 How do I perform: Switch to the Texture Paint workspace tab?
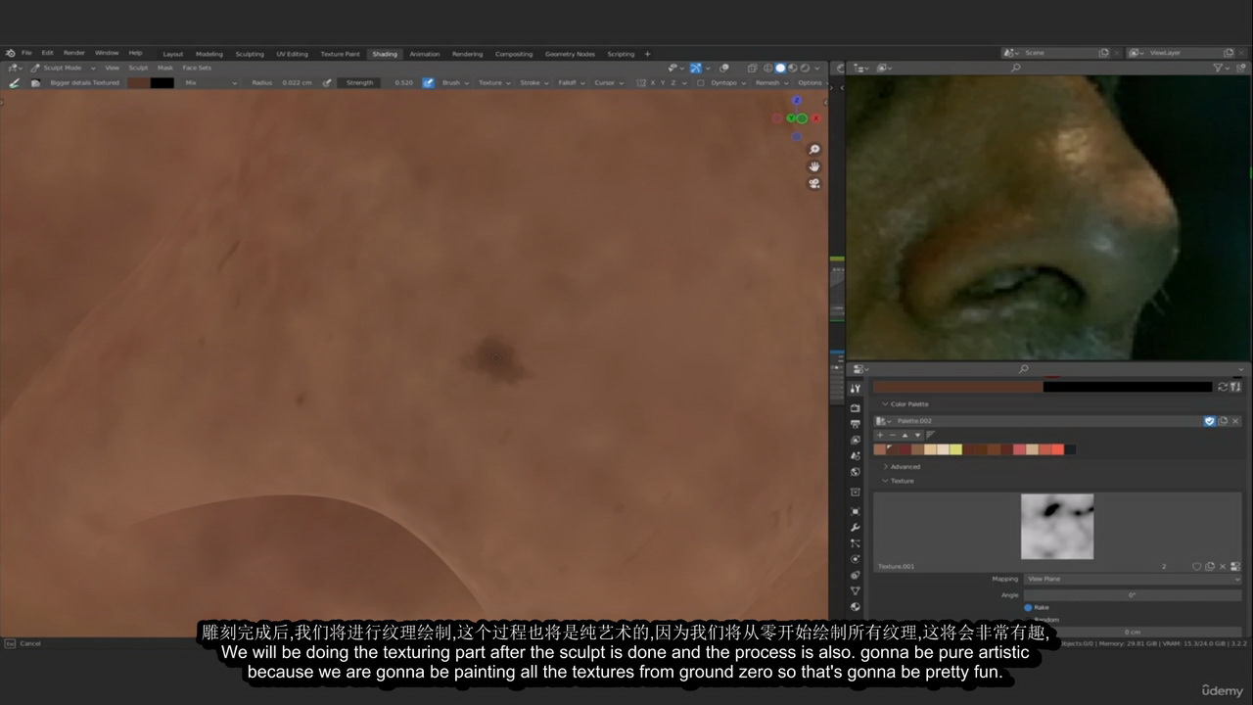pos(340,54)
